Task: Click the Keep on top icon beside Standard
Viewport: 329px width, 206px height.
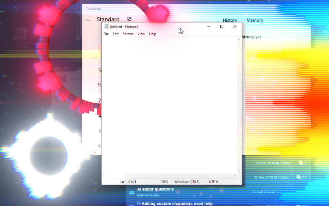Action: 129,19
